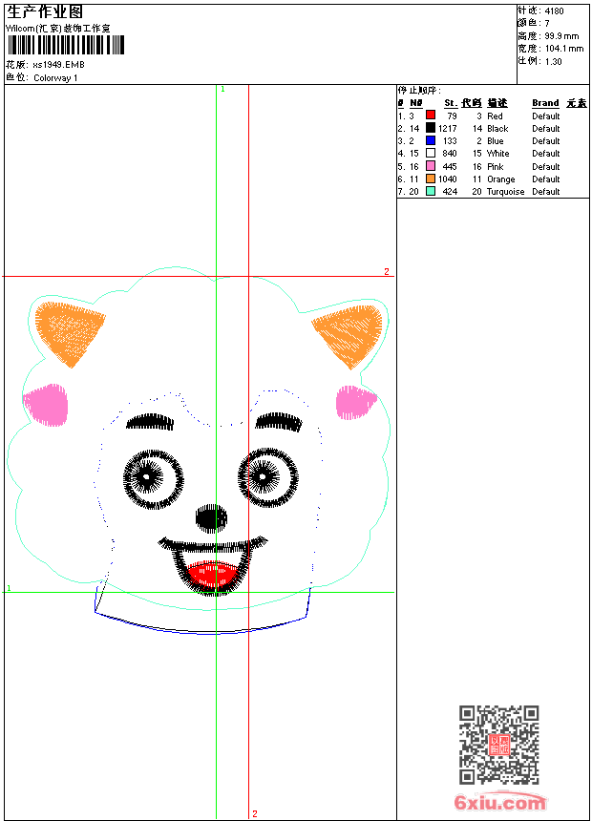Select the Orange description text
Viewport: 592px width, 821px height.
[x=501, y=179]
